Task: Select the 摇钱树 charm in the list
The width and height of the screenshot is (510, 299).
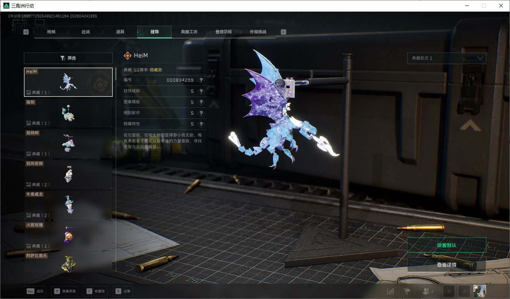Action: (68, 143)
